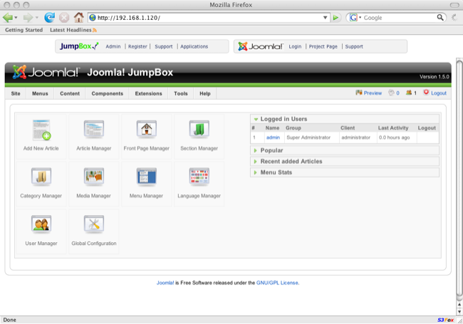Viewport: 463px width, 324px height.
Task: Open the Extensions menu
Action: [149, 93]
